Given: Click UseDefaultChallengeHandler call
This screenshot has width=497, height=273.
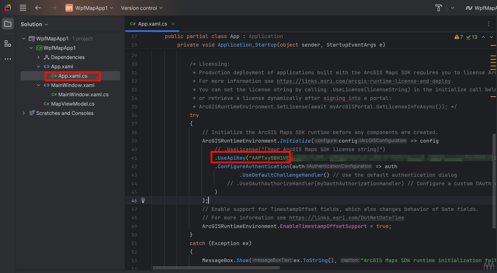Looking at the screenshot, I should tap(283, 175).
